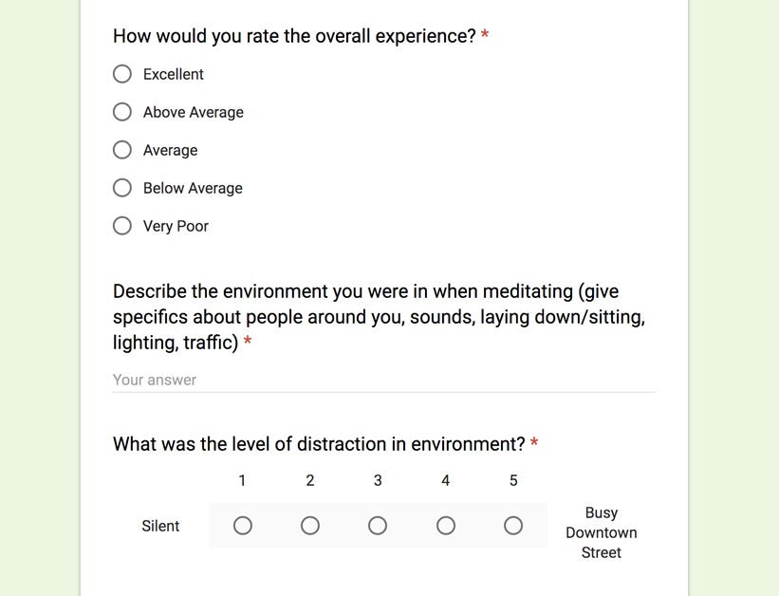
Task: Choose the Above Average radio button
Action: [122, 112]
